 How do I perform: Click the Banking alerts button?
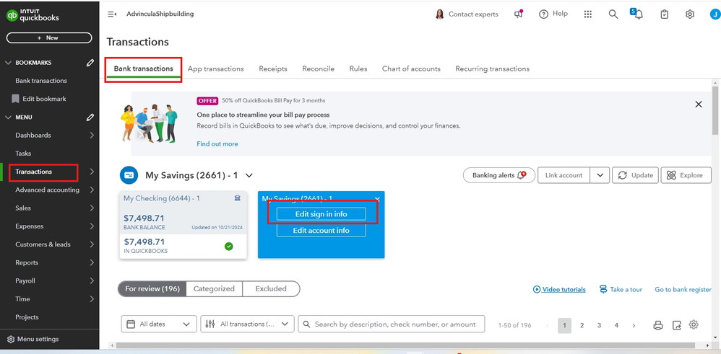(499, 175)
